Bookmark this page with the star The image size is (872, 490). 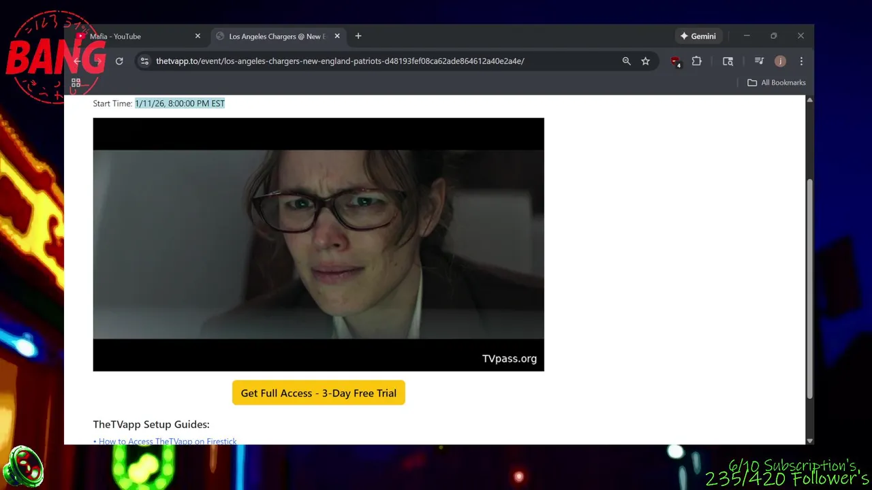645,61
